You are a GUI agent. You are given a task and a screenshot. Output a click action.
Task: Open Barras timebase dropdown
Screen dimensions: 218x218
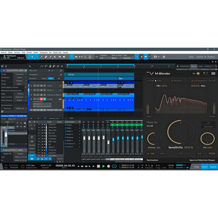click(117, 58)
